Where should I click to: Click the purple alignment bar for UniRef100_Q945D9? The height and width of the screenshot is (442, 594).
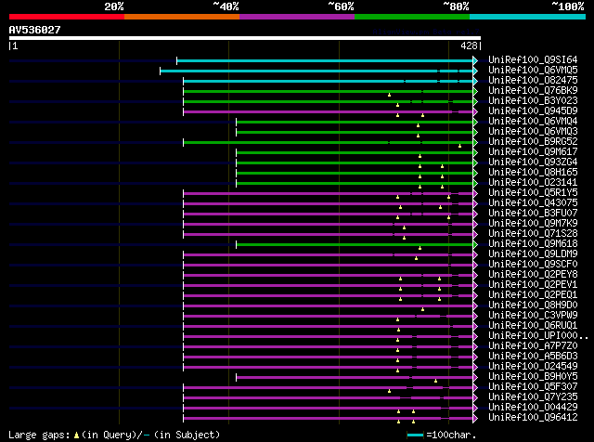point(328,111)
